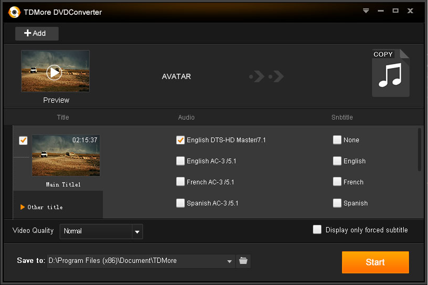
Task: Uncheck English DTS-HD Master/7.1 audio
Action: (180, 140)
